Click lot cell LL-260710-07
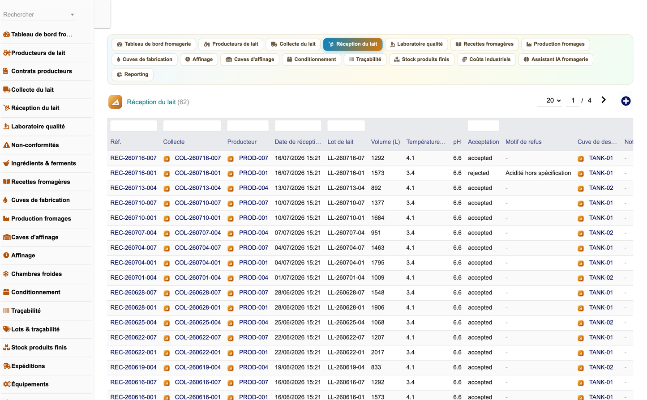The height and width of the screenshot is (400, 647). 346,203
